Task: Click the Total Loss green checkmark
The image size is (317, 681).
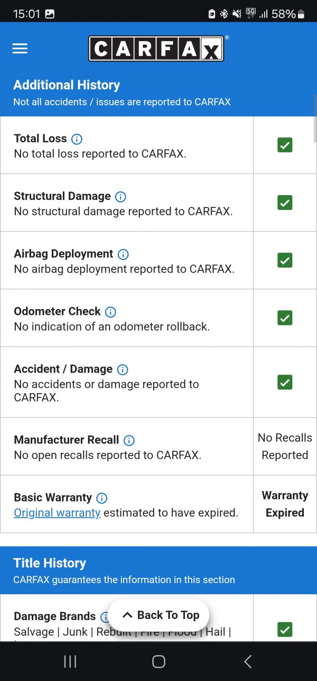Action: (x=285, y=145)
